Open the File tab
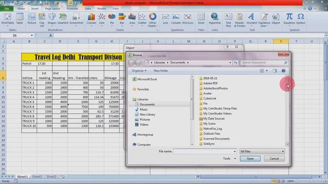The height and width of the screenshot is (184, 328). pyautogui.click(x=7, y=9)
